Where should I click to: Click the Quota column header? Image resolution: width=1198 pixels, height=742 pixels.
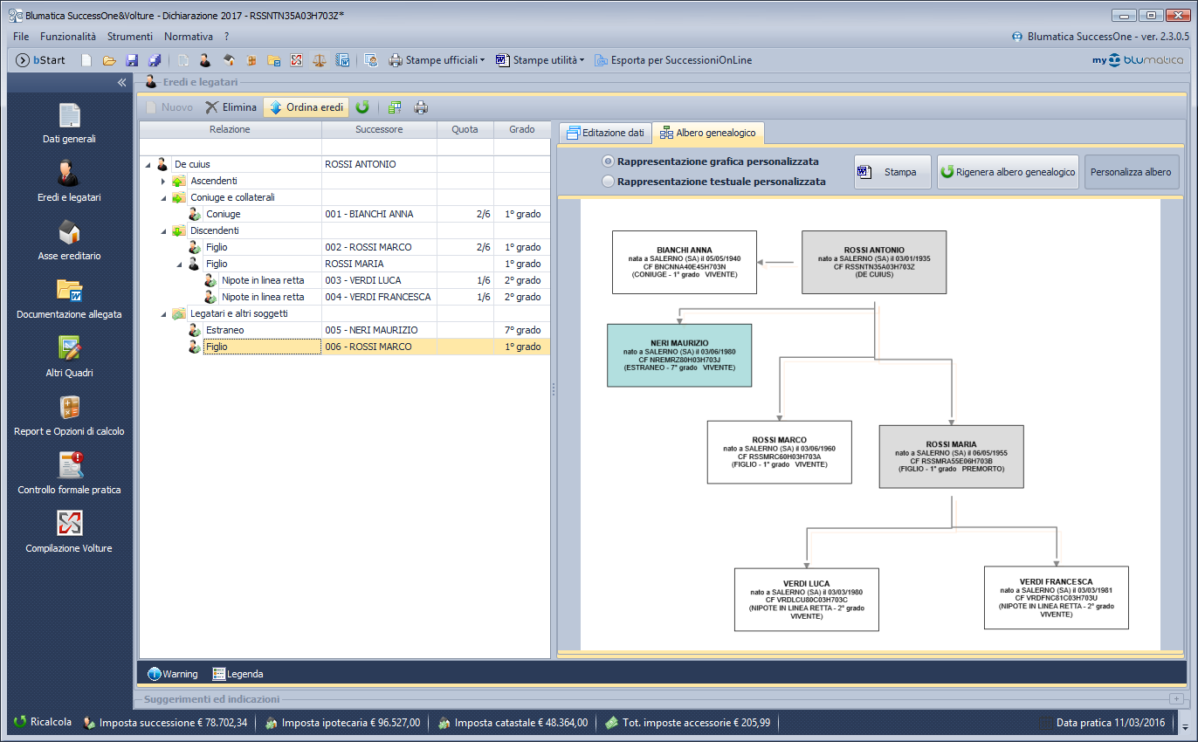click(x=465, y=129)
